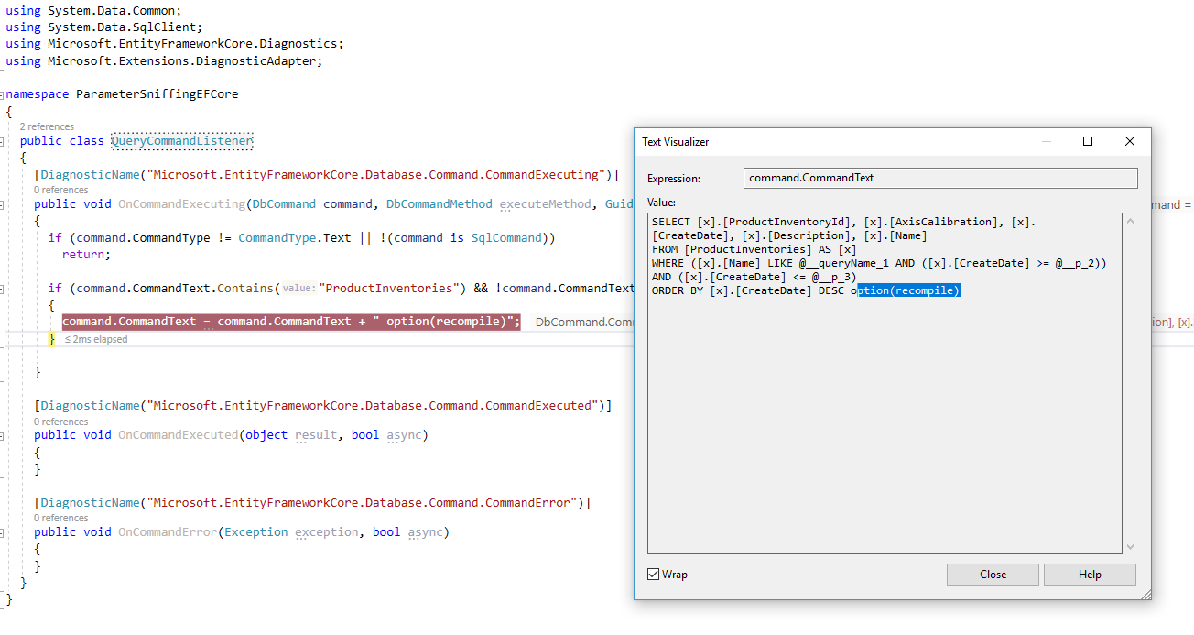Maximize the Text Visualizer window
Screen dimensions: 1194x635
[x=1088, y=141]
